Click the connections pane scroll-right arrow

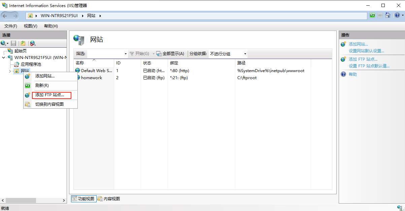[x=64, y=200]
